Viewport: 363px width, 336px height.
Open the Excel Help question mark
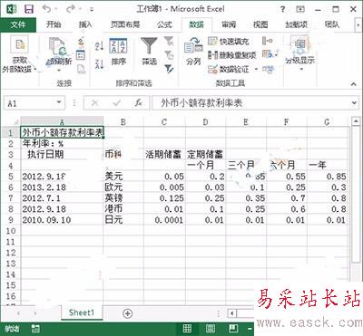point(282,9)
